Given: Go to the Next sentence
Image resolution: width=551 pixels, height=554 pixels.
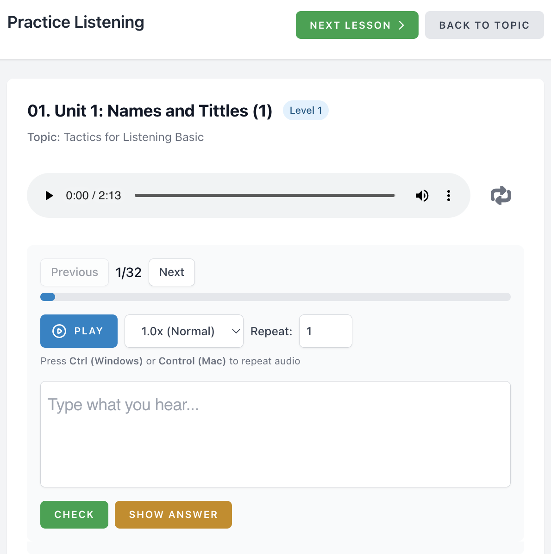Looking at the screenshot, I should pos(171,272).
